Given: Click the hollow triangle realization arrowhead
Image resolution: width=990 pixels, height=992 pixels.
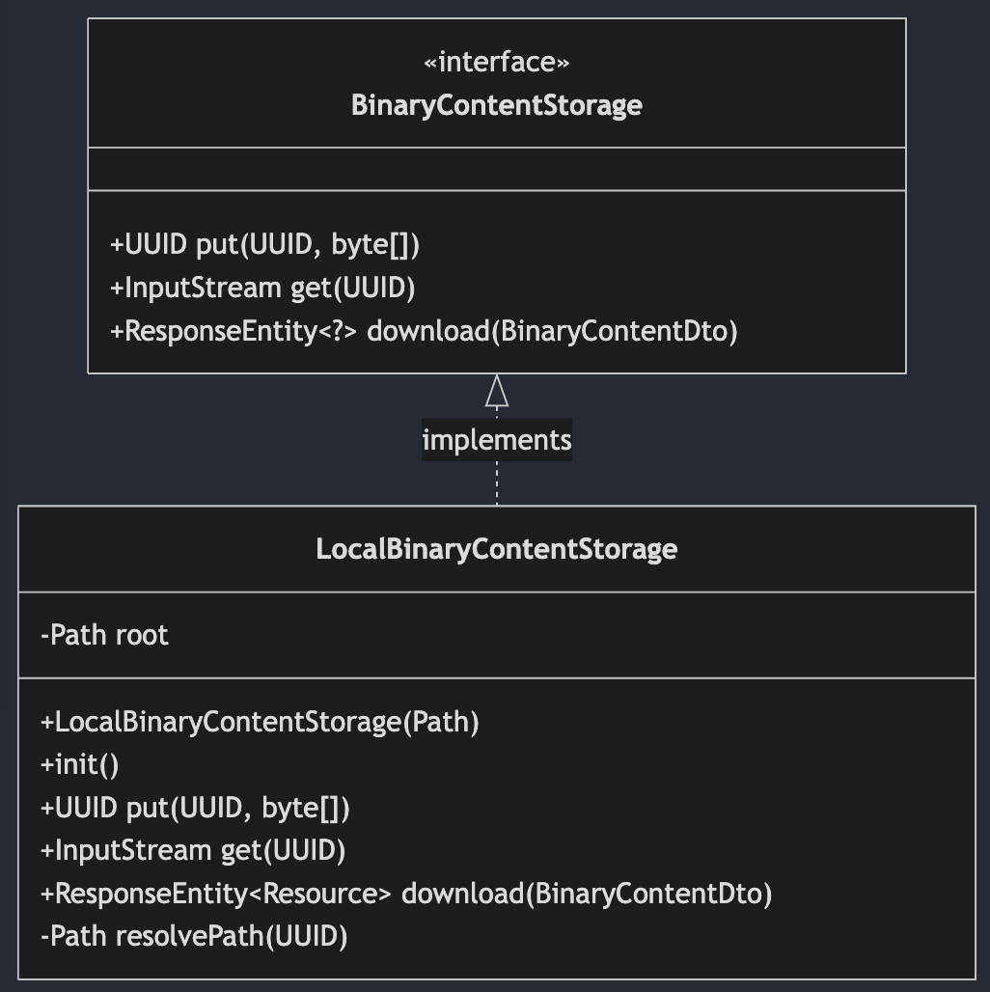Looking at the screenshot, I should click(497, 391).
